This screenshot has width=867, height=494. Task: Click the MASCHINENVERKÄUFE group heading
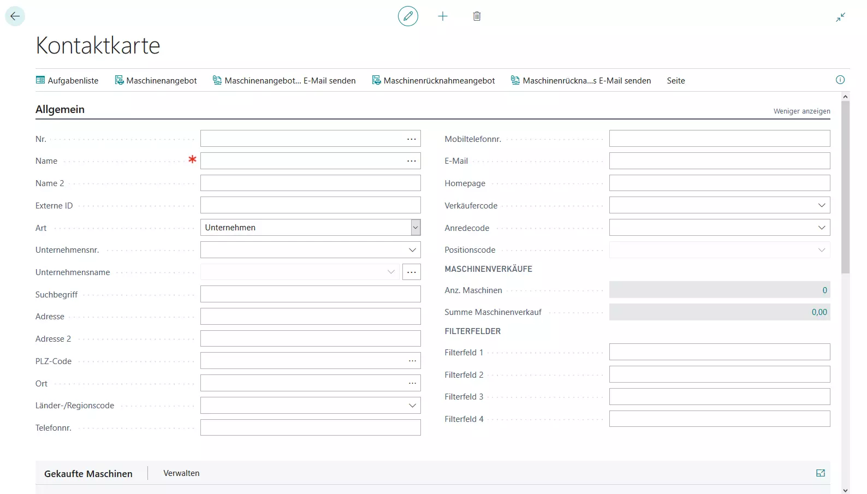[488, 269]
